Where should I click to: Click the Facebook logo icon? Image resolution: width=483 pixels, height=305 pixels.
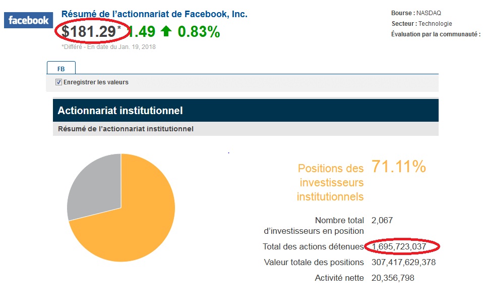point(28,20)
